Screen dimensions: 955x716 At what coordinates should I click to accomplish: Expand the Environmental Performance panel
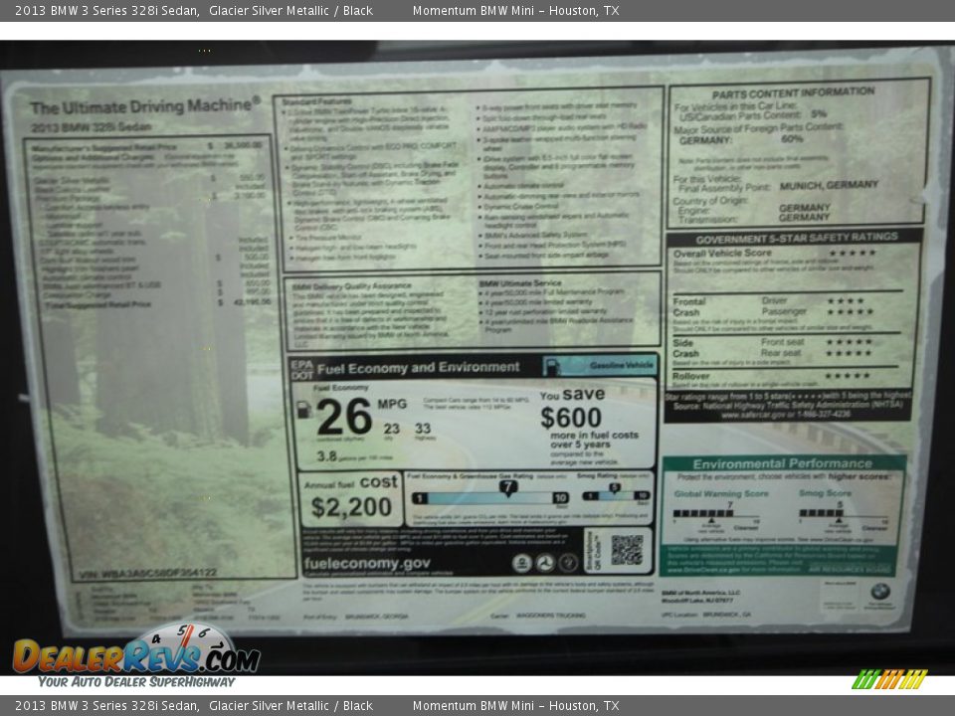(784, 462)
